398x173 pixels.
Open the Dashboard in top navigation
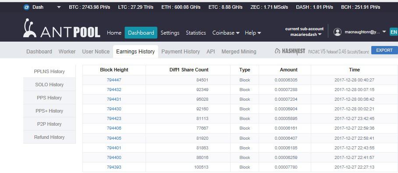(141, 33)
